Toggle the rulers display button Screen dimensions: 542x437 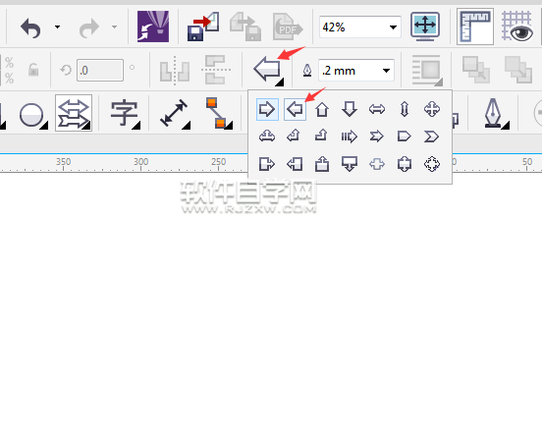click(x=475, y=27)
